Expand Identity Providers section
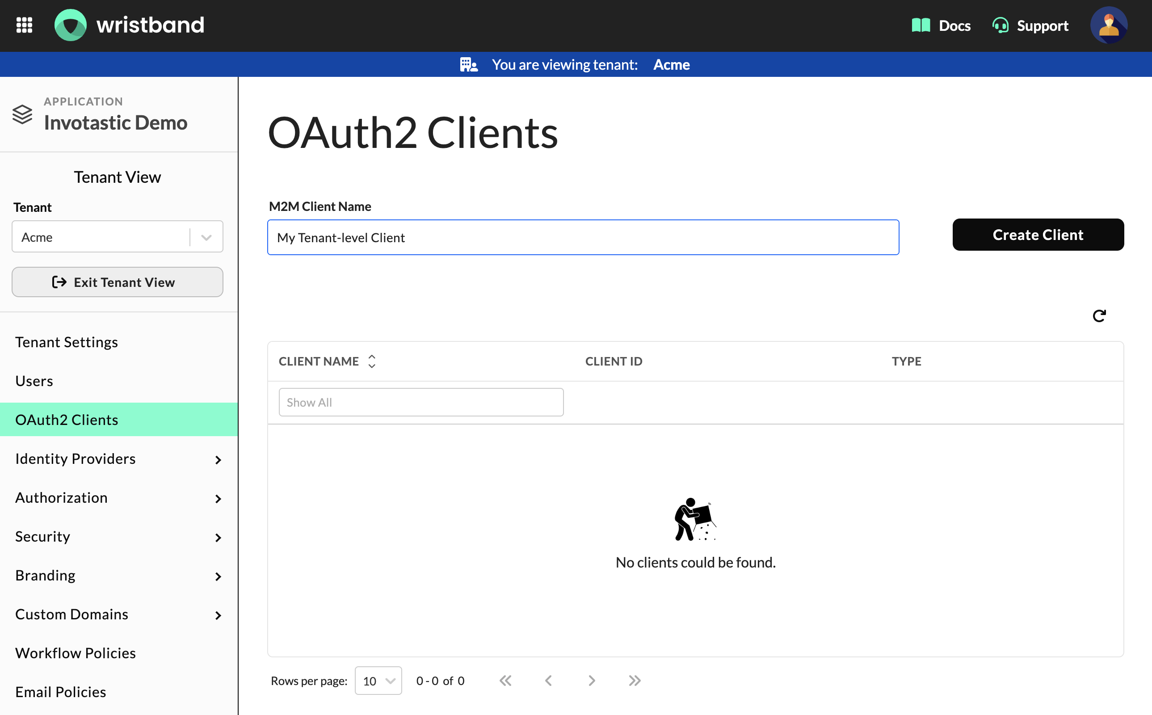 coord(119,458)
